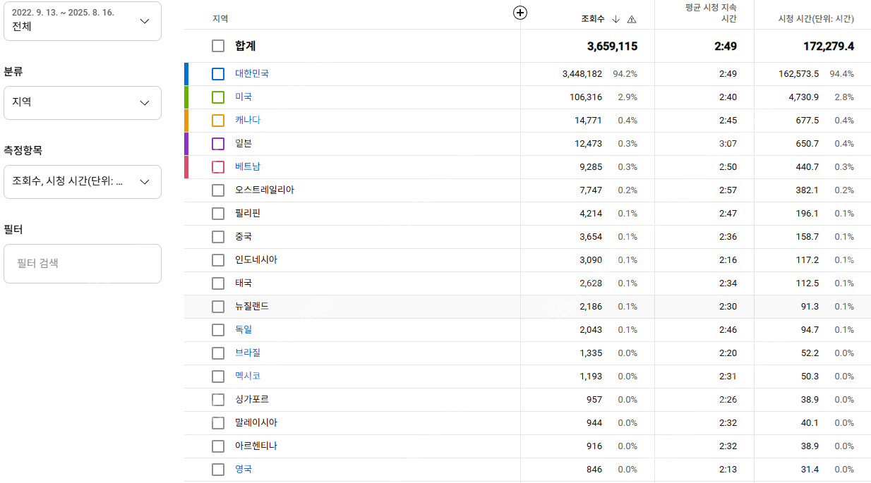
Task: Uncheck the 대한민국 row checkbox
Action: pos(218,74)
